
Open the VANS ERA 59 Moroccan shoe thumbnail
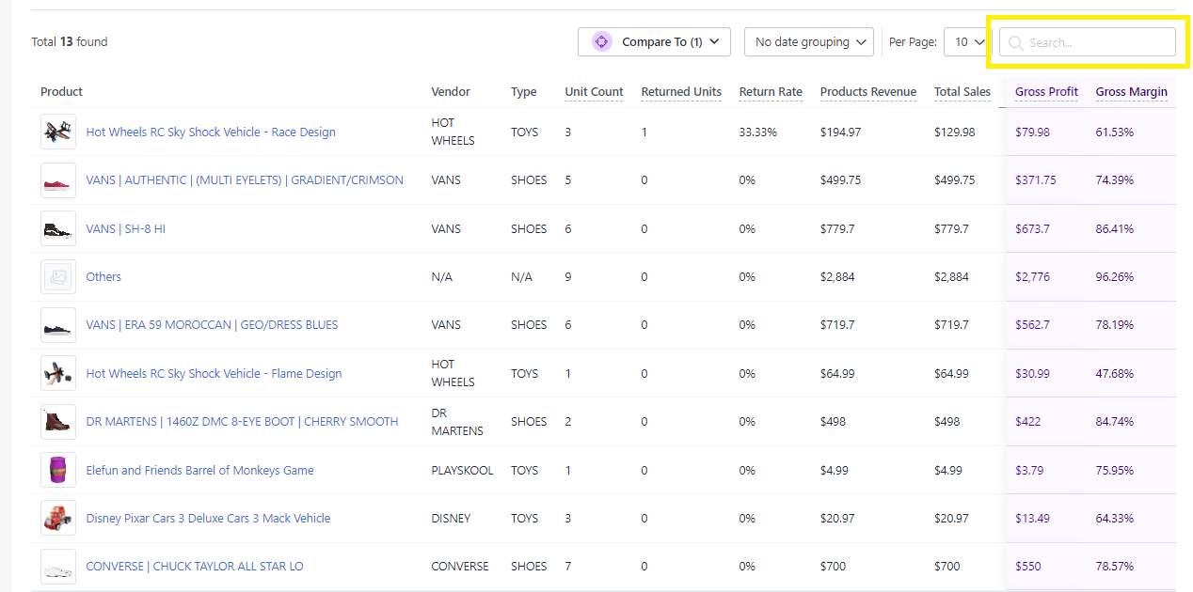(58, 325)
